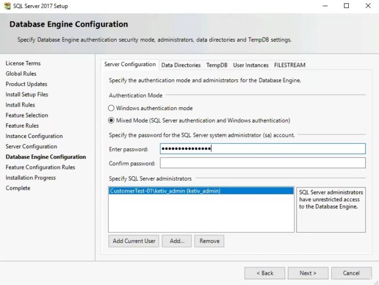Open the TempDB tab
The image size is (379, 285).
[216, 65]
